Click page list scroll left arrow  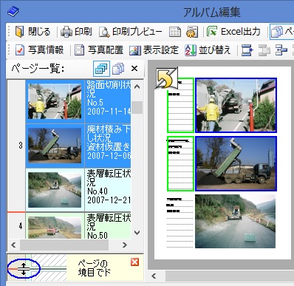coord(13,245)
